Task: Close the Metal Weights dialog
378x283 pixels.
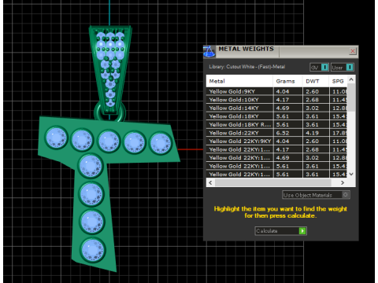Action: click(353, 51)
